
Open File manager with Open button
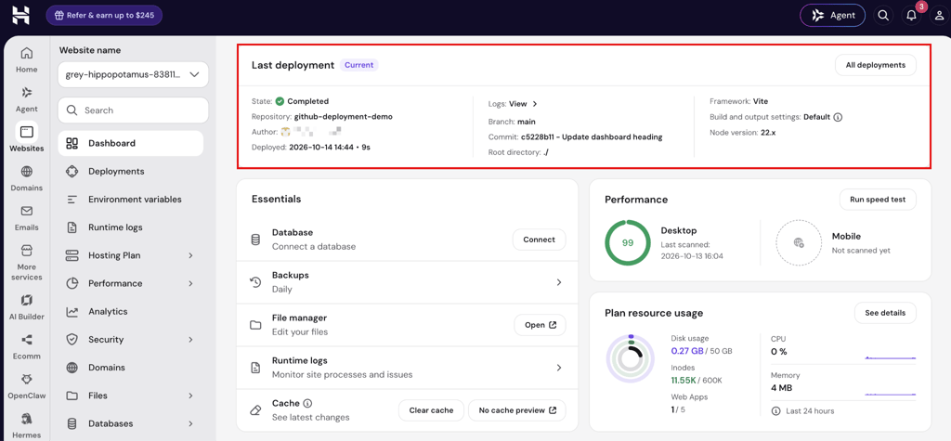point(540,325)
